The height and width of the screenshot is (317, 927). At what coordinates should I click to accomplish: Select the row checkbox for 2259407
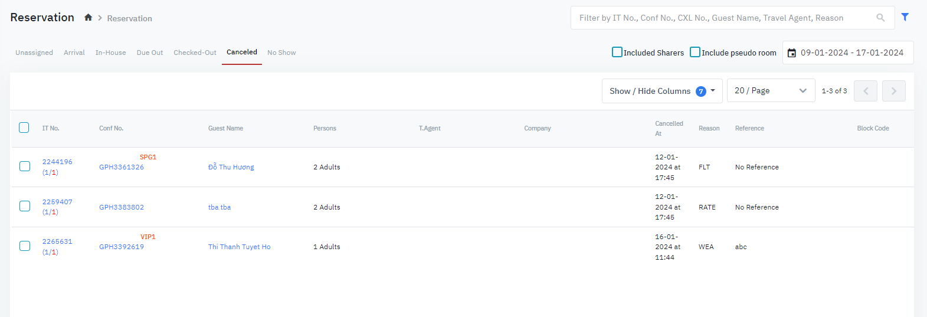click(x=25, y=206)
